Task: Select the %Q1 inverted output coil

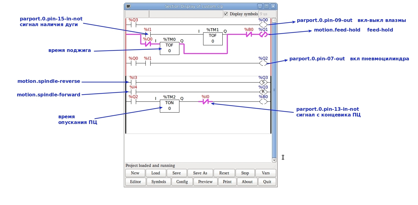Action: (263, 35)
